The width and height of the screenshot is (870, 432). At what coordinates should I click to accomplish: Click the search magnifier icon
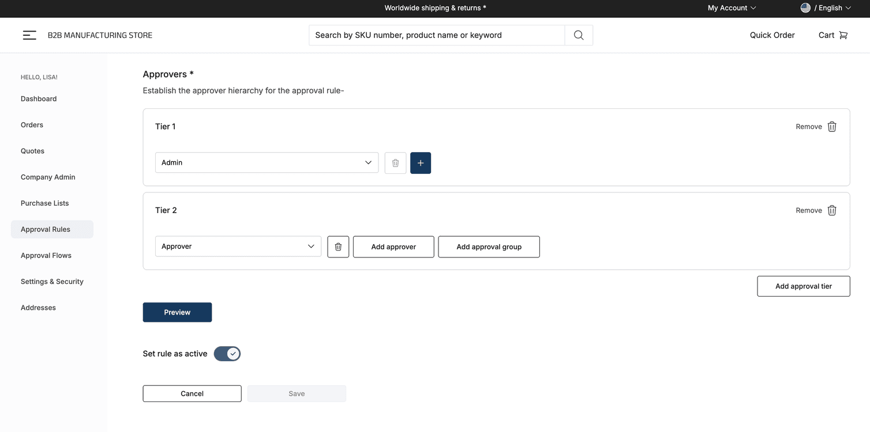(578, 35)
